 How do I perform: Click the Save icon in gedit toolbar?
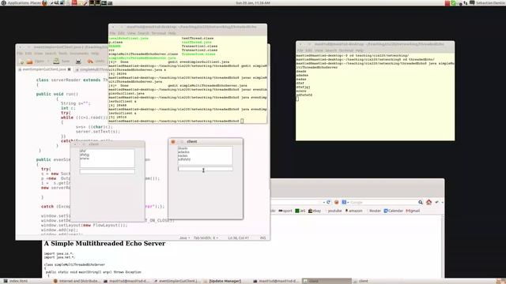click(56, 62)
